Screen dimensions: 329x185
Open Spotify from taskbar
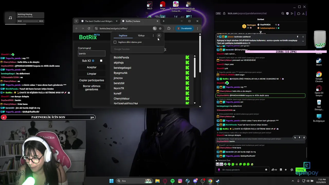tap(172, 181)
